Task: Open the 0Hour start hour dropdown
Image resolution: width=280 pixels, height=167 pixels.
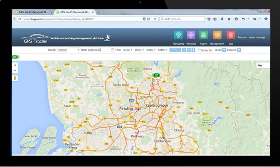Action: click(x=128, y=50)
